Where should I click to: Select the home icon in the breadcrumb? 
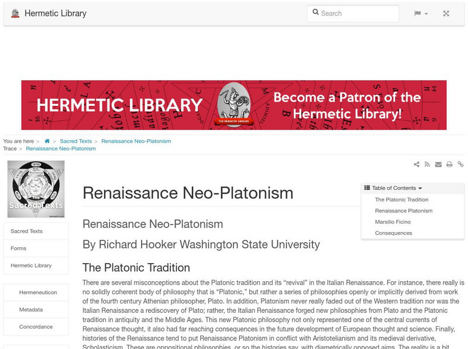47,141
